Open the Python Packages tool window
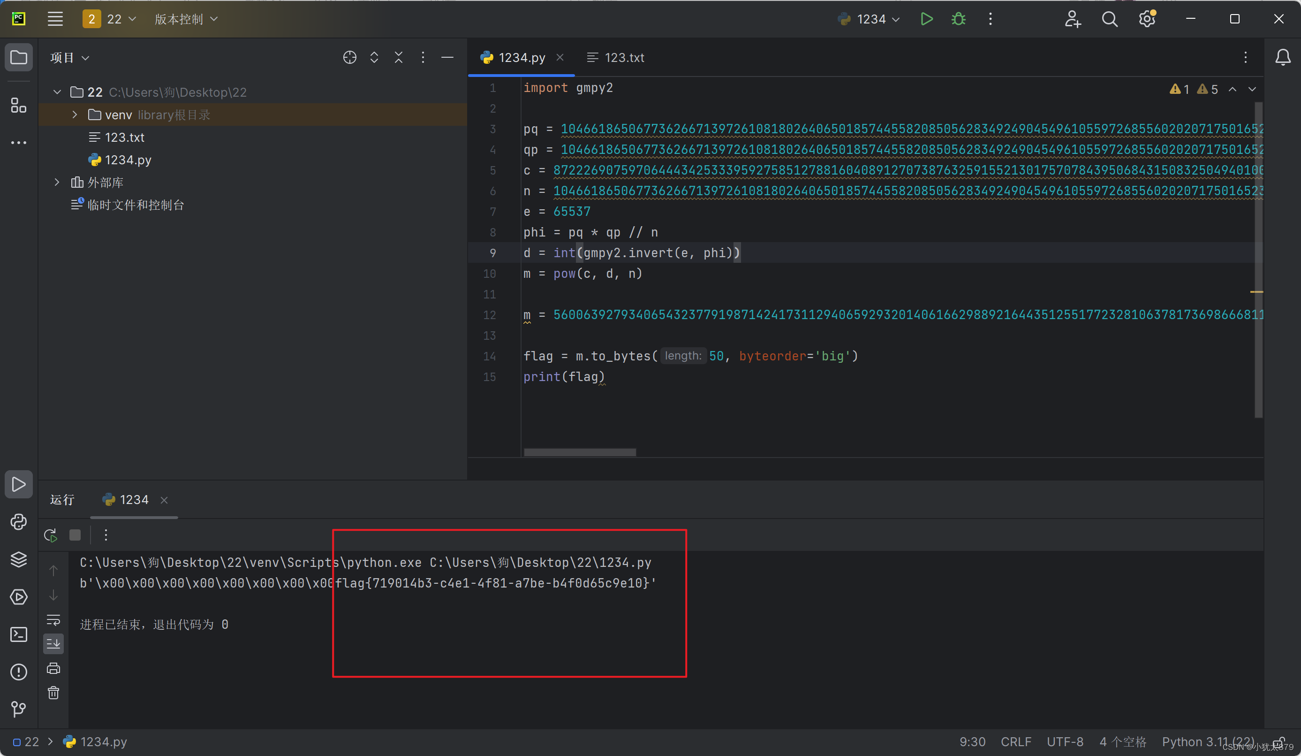Image resolution: width=1301 pixels, height=756 pixels. click(19, 559)
